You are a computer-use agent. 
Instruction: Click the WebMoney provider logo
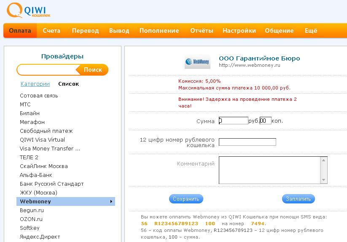pyautogui.click(x=197, y=62)
